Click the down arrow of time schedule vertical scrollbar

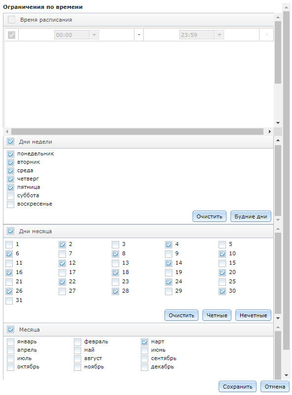point(278,123)
